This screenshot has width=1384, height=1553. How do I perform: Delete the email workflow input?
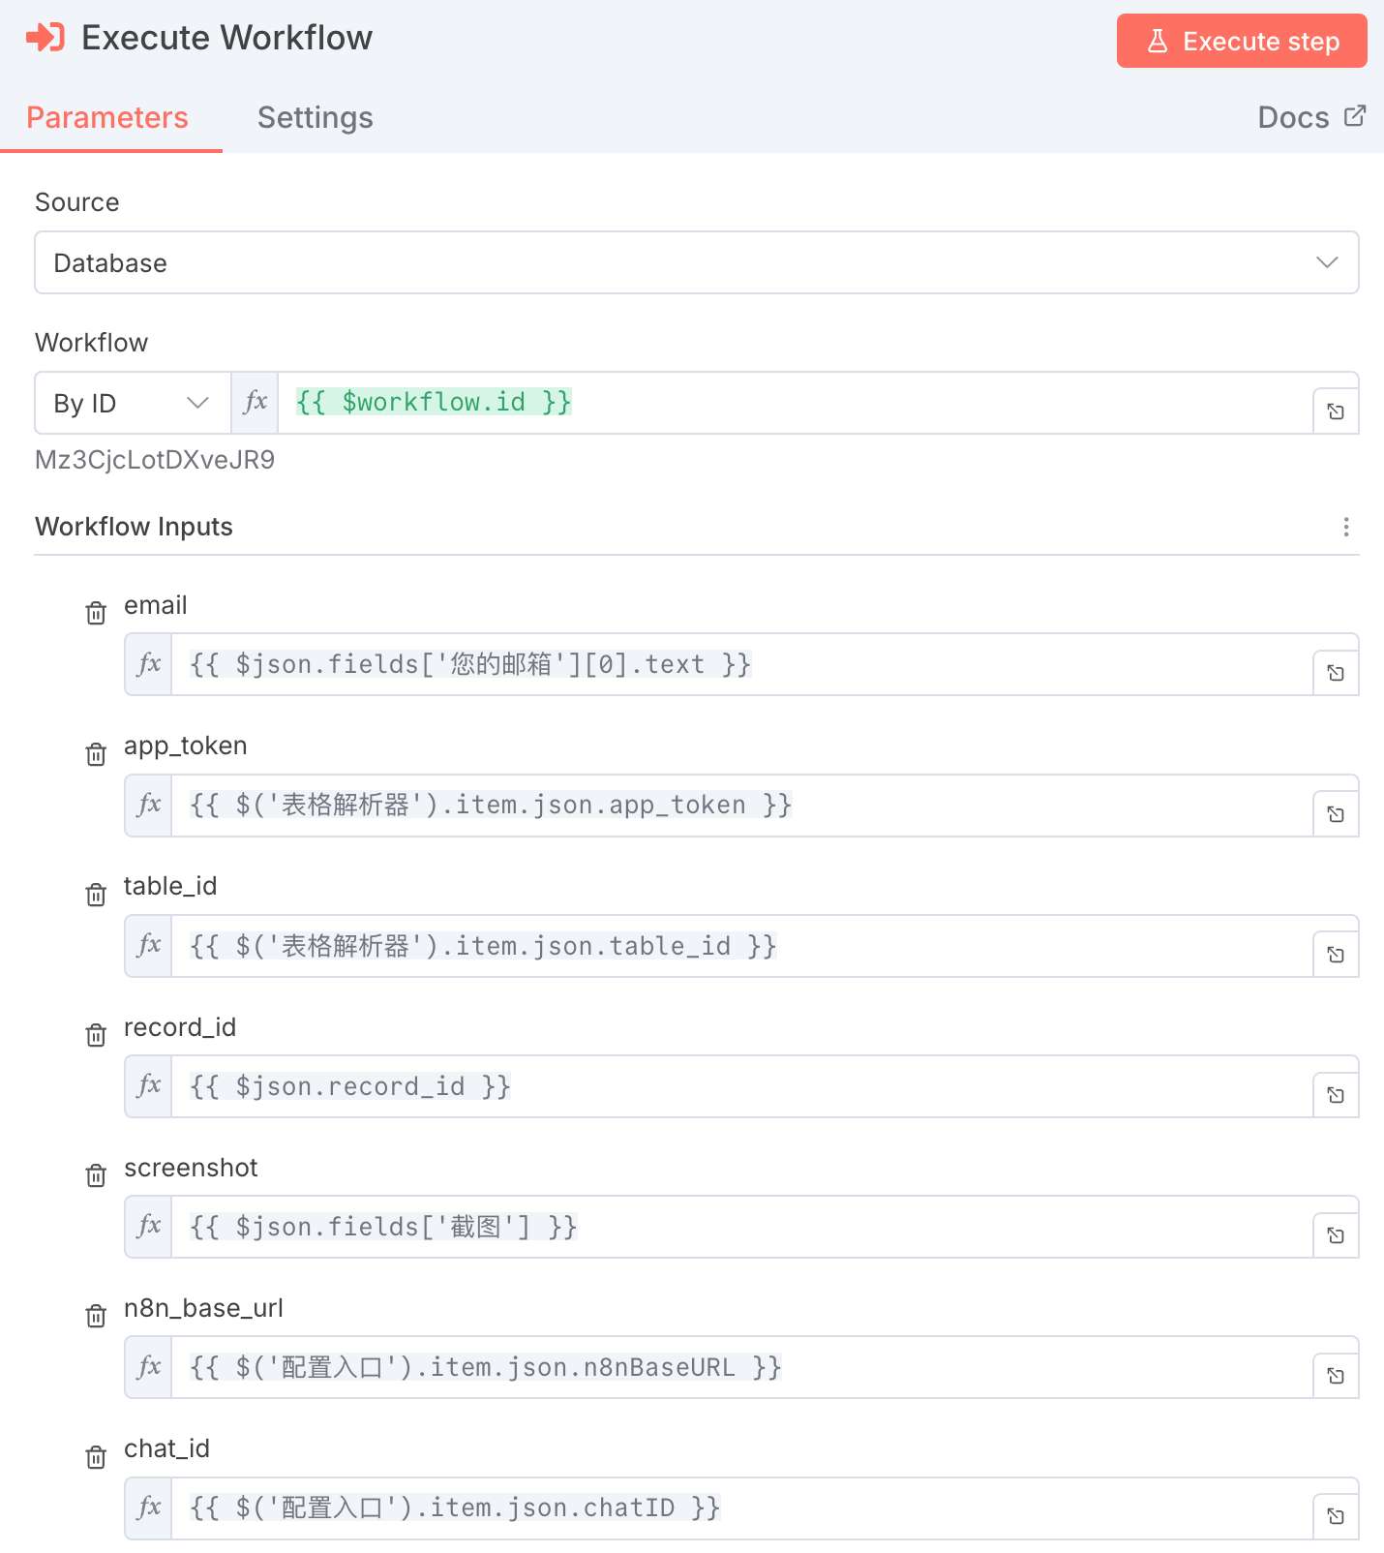96,613
